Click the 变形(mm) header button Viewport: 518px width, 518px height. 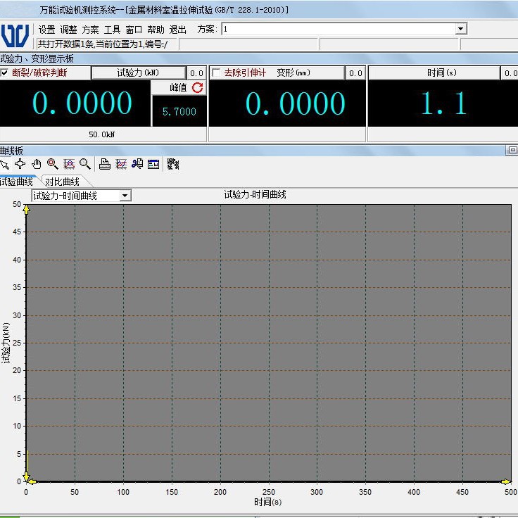pos(293,72)
